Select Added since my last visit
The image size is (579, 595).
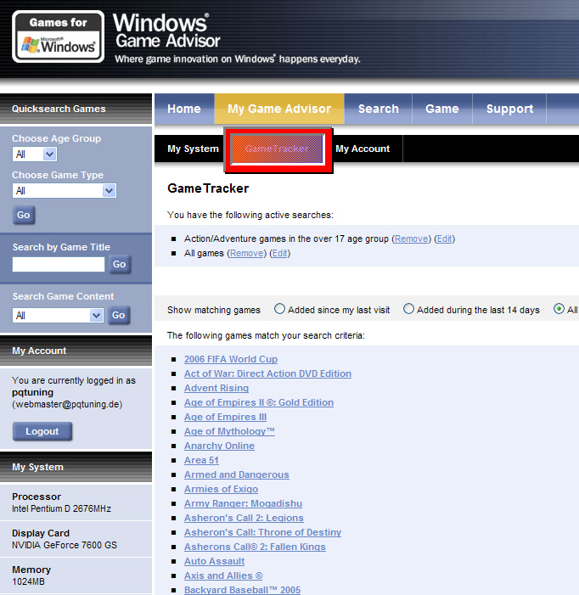pyautogui.click(x=279, y=309)
